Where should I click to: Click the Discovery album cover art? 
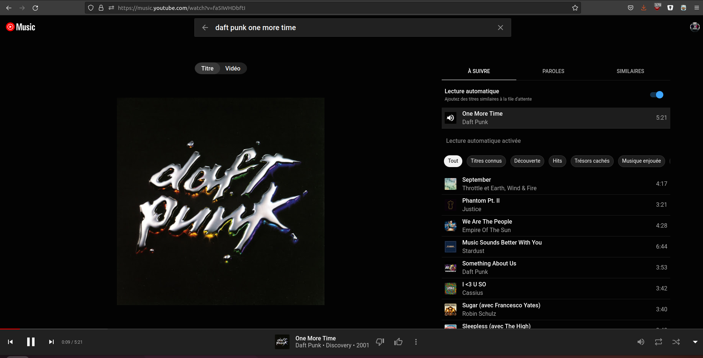[x=220, y=201]
